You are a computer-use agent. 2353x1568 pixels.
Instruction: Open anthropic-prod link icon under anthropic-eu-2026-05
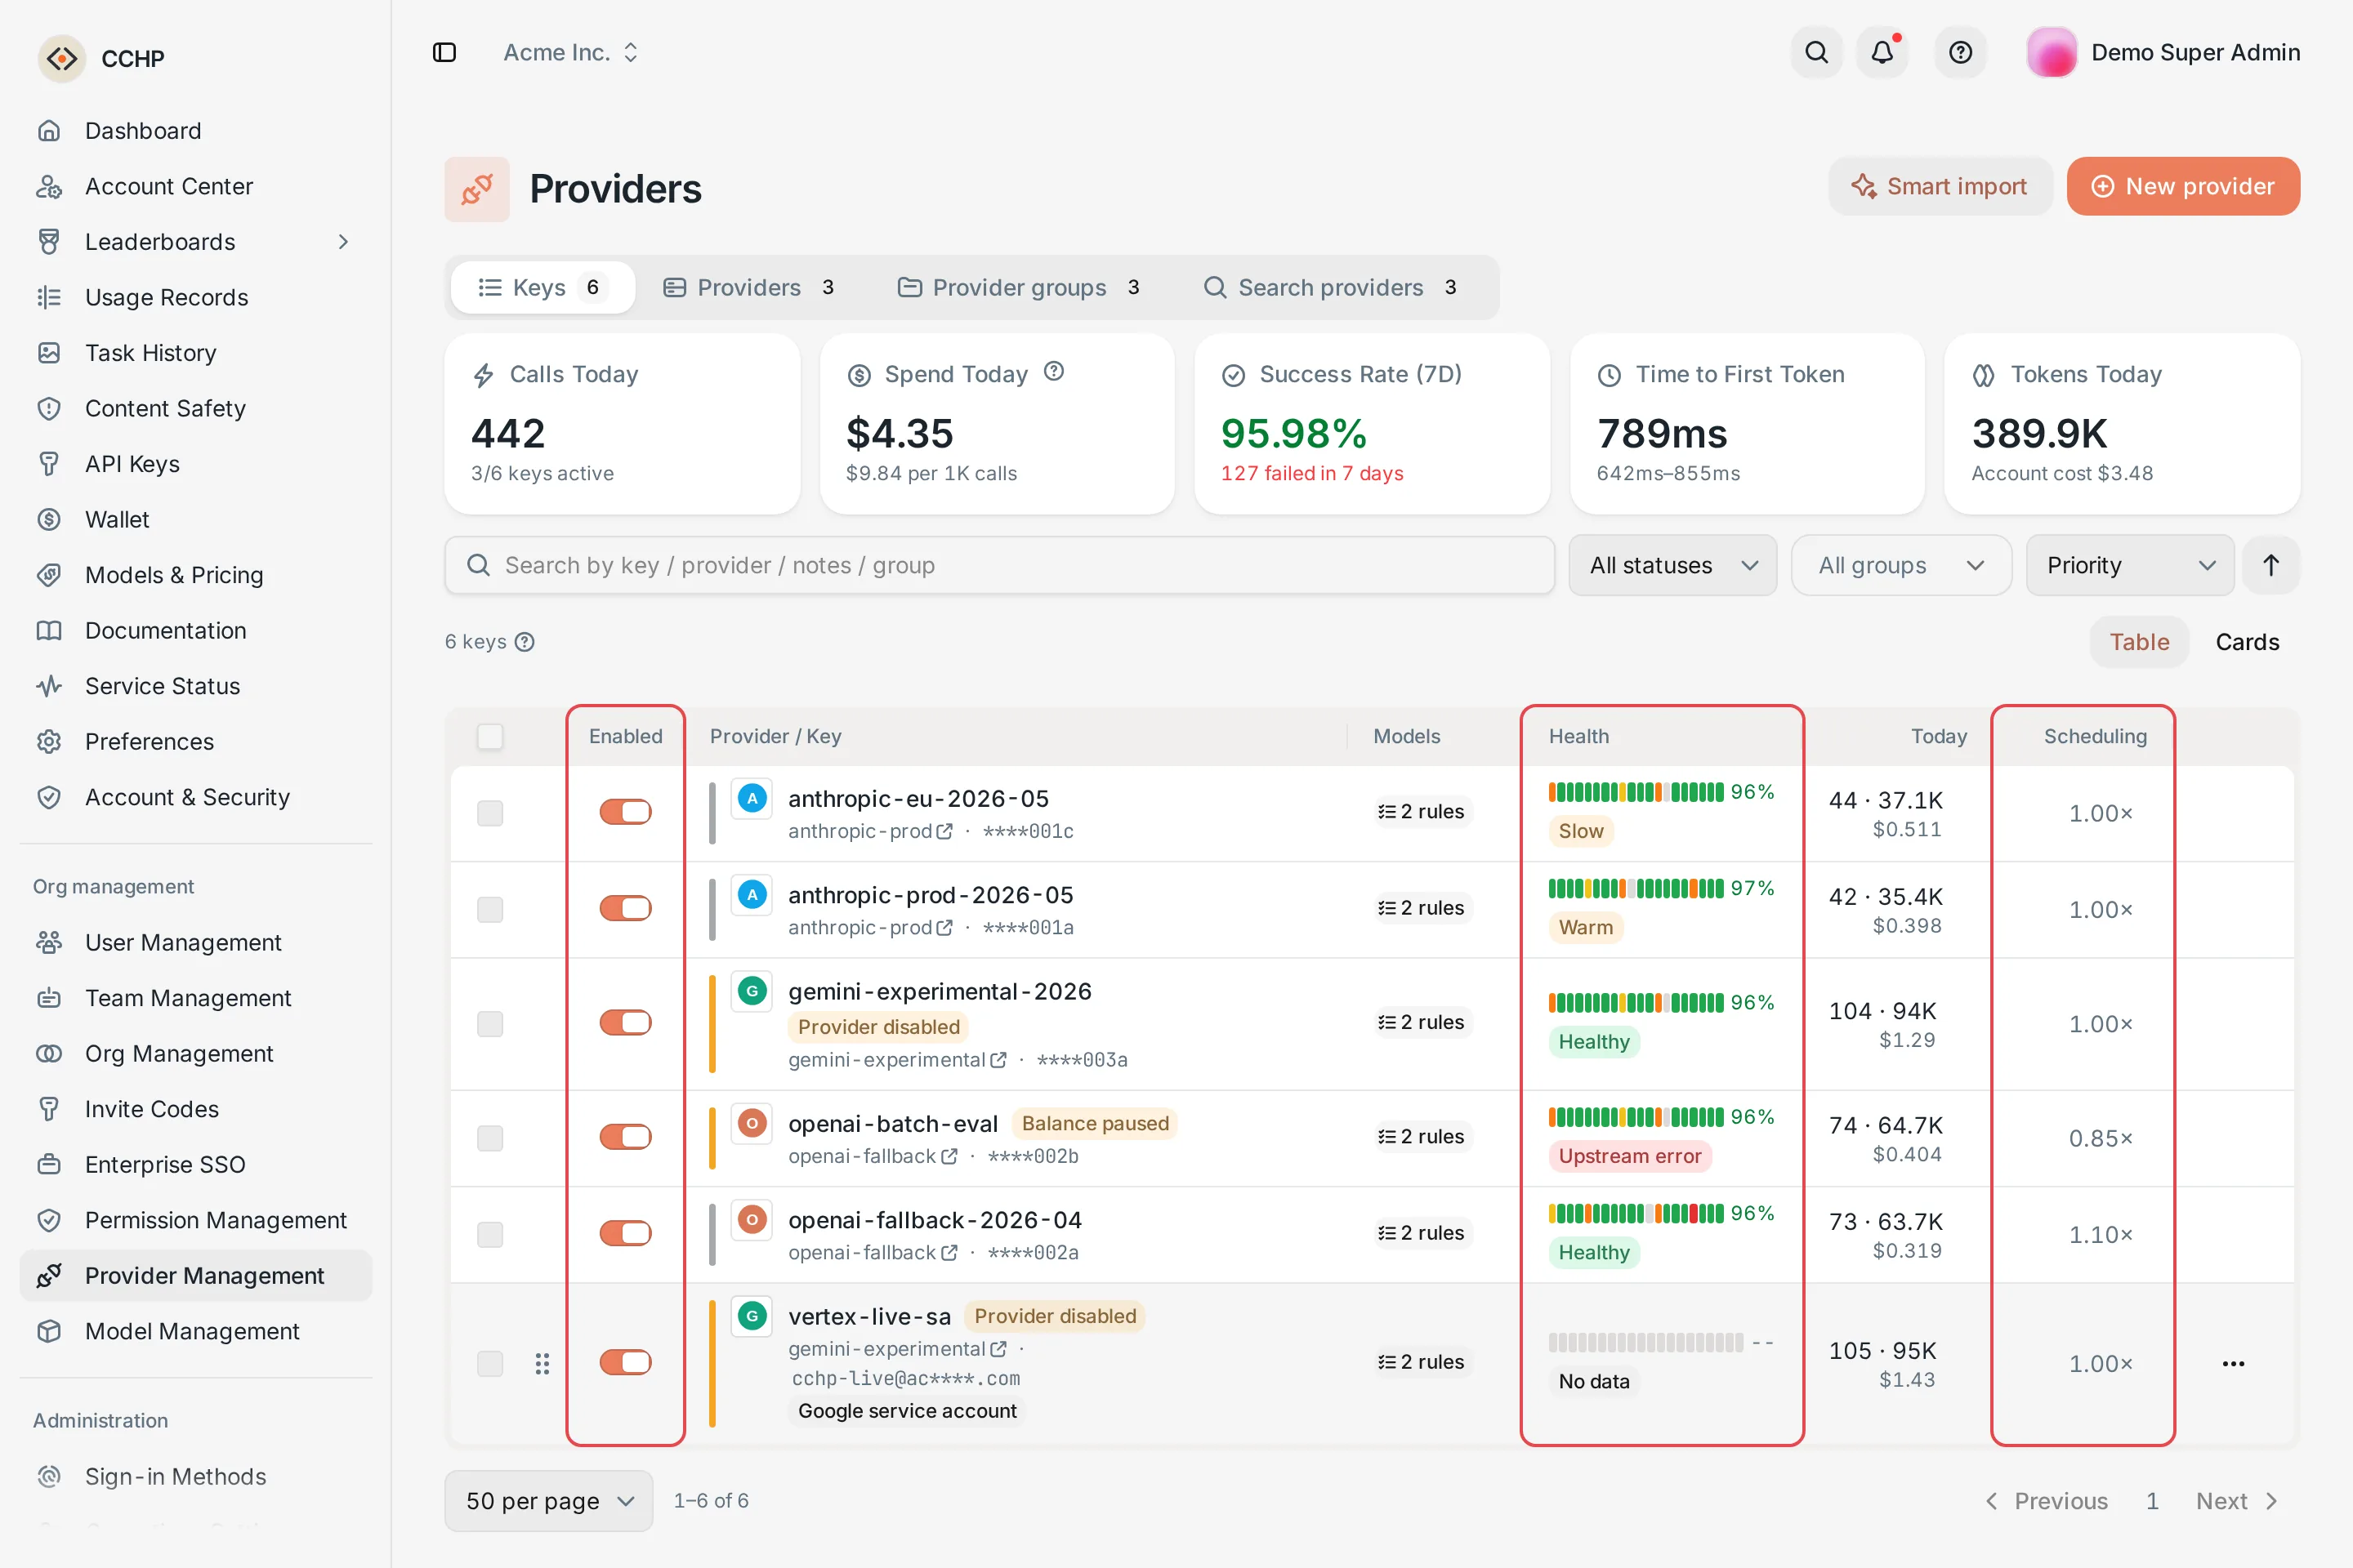(x=944, y=831)
